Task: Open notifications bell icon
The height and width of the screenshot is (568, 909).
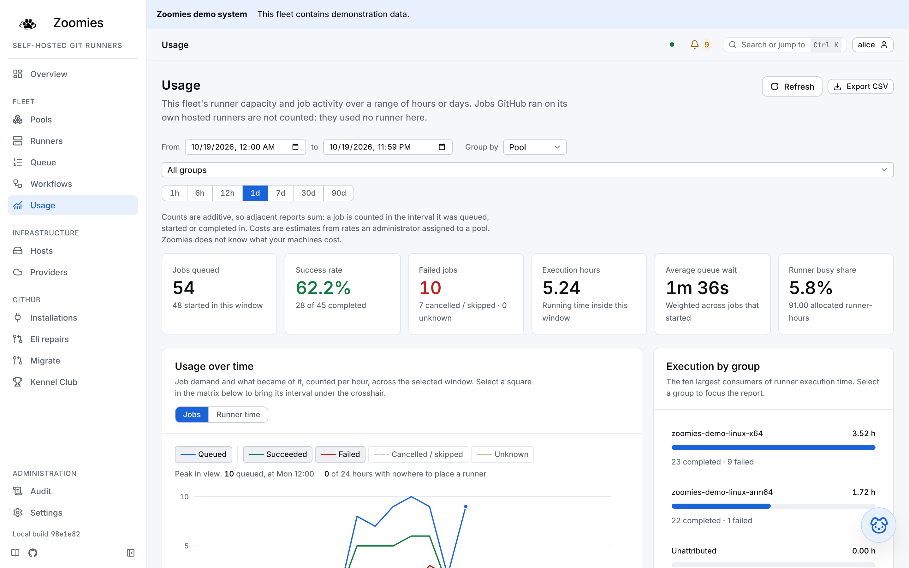Action: tap(694, 45)
